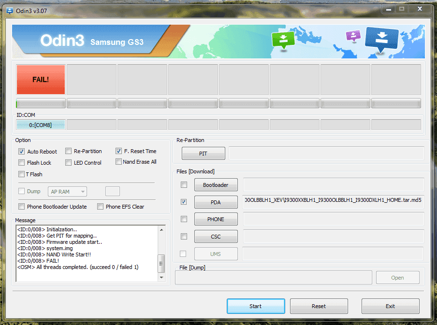This screenshot has height=325, width=437.
Task: Tick the PHONE file checkbox
Action: tap(184, 219)
